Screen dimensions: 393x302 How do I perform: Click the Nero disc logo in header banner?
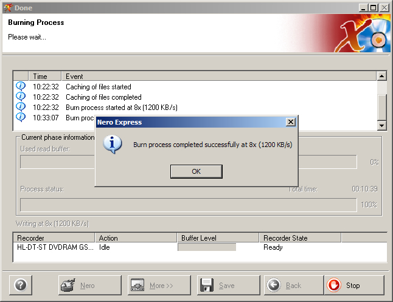(x=363, y=33)
